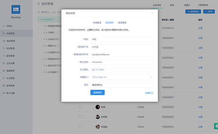
Task: Click the 安全管理 sidebar icon
Action: [4, 78]
